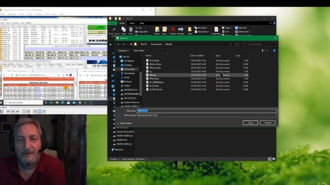Open the Organize dropdown

click(x=123, y=50)
